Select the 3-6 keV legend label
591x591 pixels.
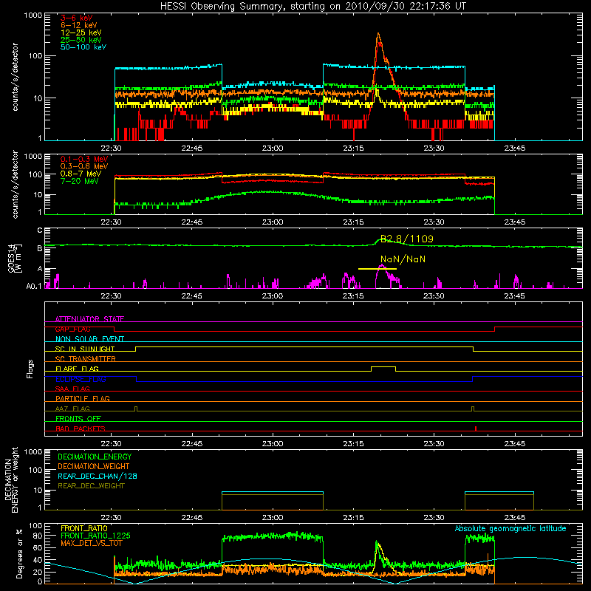[77, 18]
